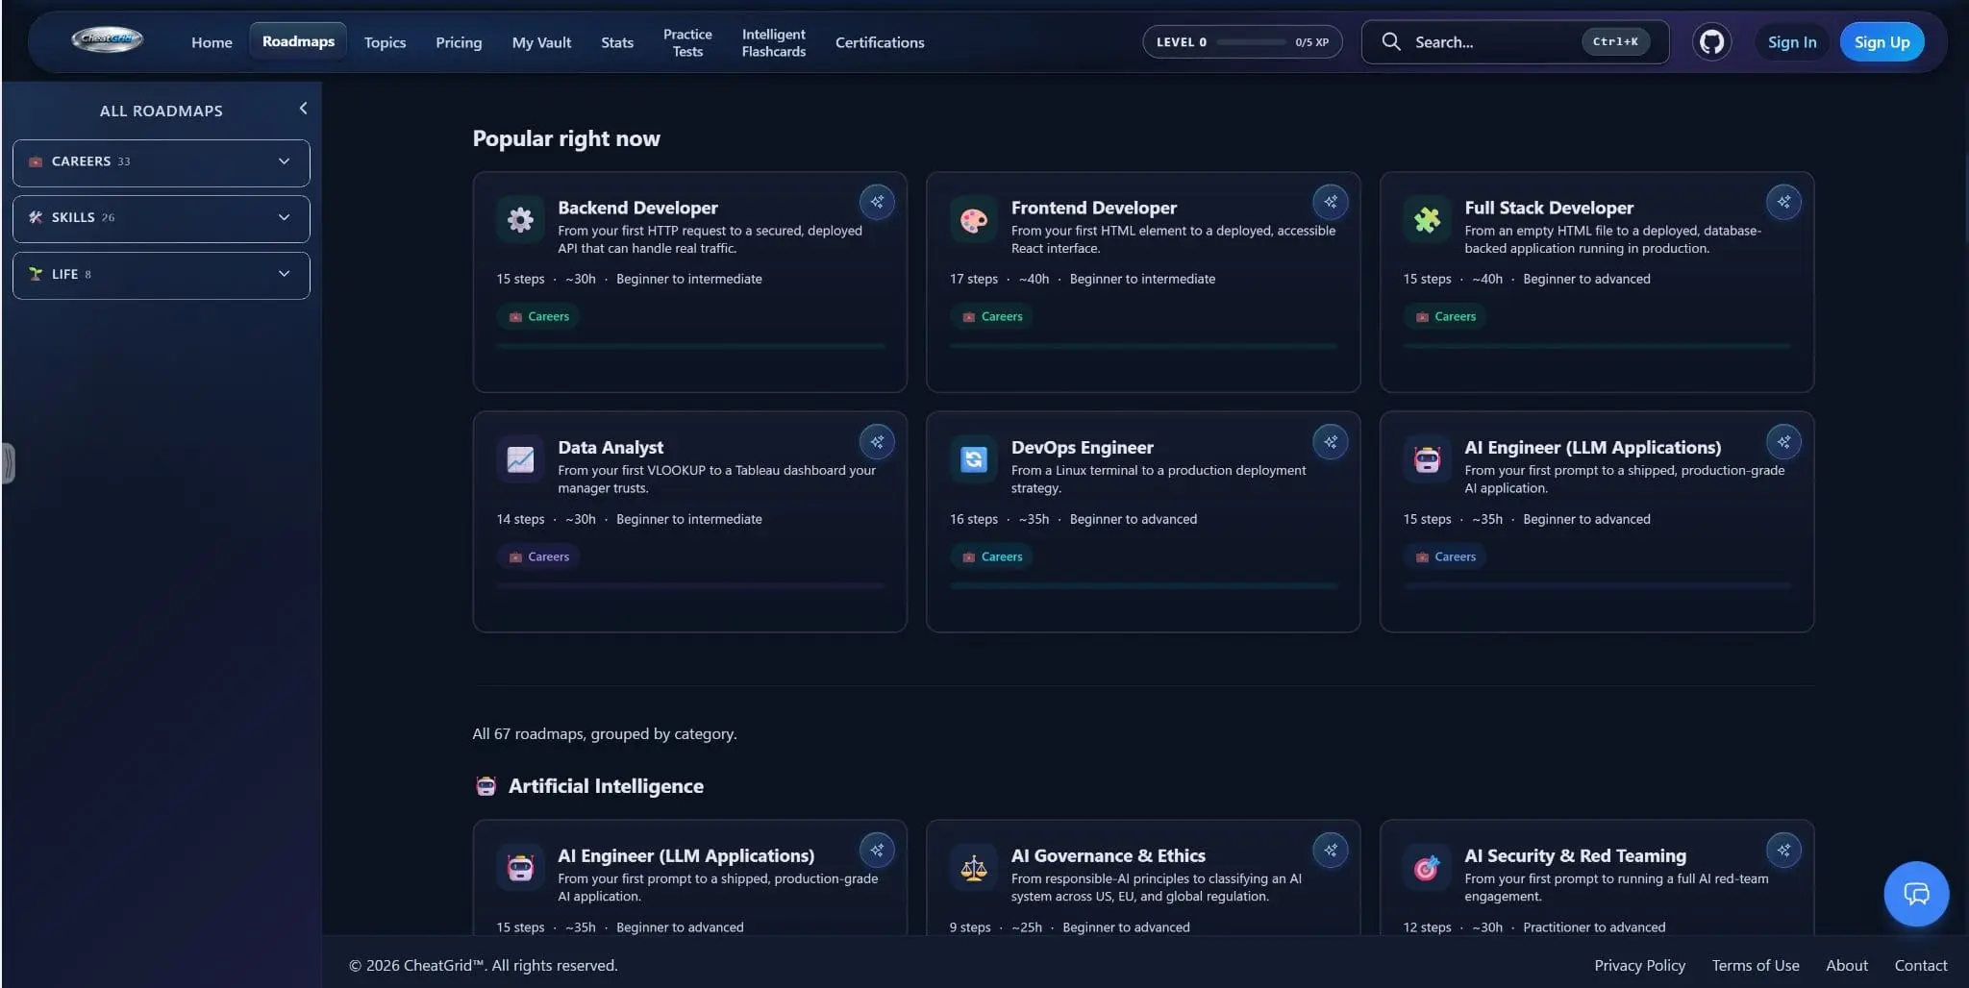Click the Skills tools icon in sidebar
Screen dimensions: 1969x988
point(36,217)
